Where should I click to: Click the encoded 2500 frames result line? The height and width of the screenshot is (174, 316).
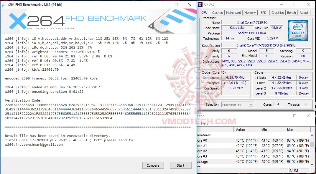click(51, 78)
